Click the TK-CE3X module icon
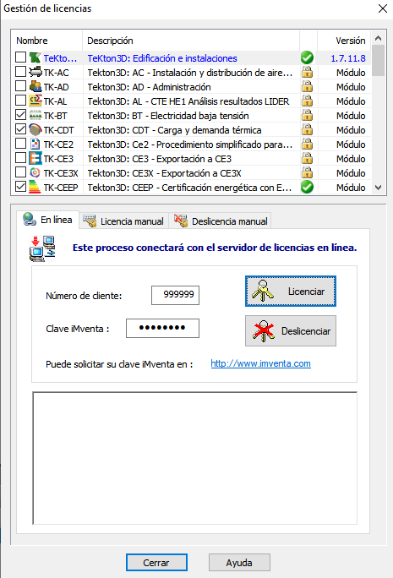Image resolution: width=393 pixels, height=578 pixels. coord(35,172)
